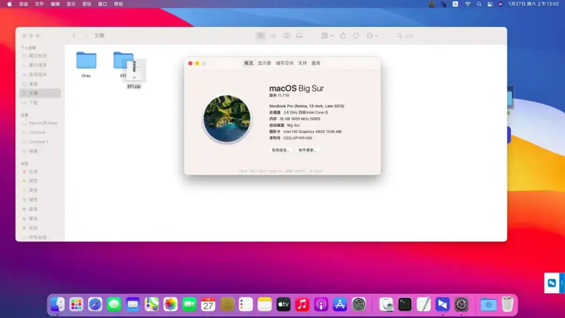This screenshot has height=318, width=565.
Task: Click the input source A icon
Action: [x=455, y=4]
